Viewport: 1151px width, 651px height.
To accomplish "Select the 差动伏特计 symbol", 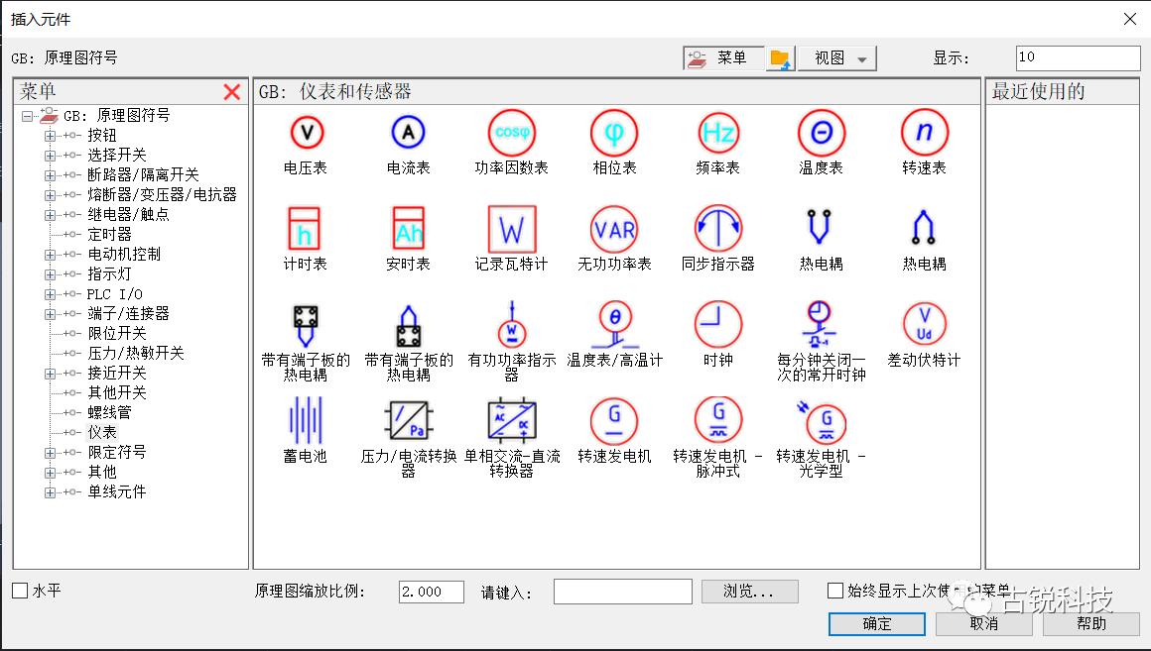I will click(x=924, y=324).
